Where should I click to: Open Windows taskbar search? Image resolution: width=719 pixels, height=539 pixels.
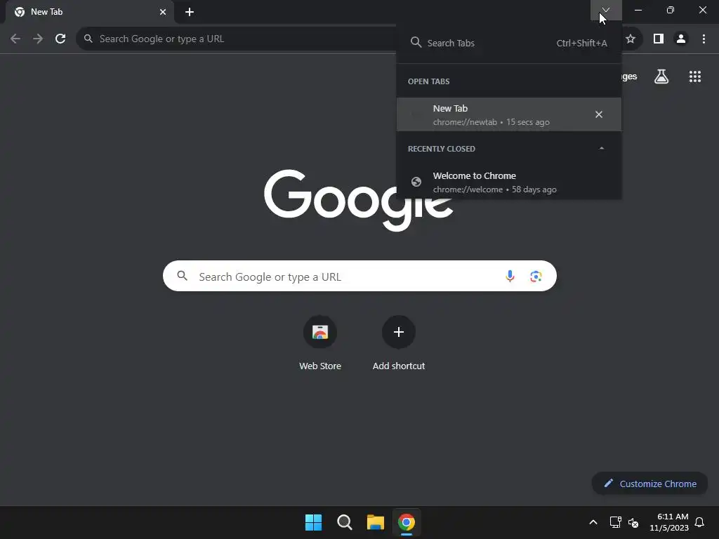click(344, 522)
